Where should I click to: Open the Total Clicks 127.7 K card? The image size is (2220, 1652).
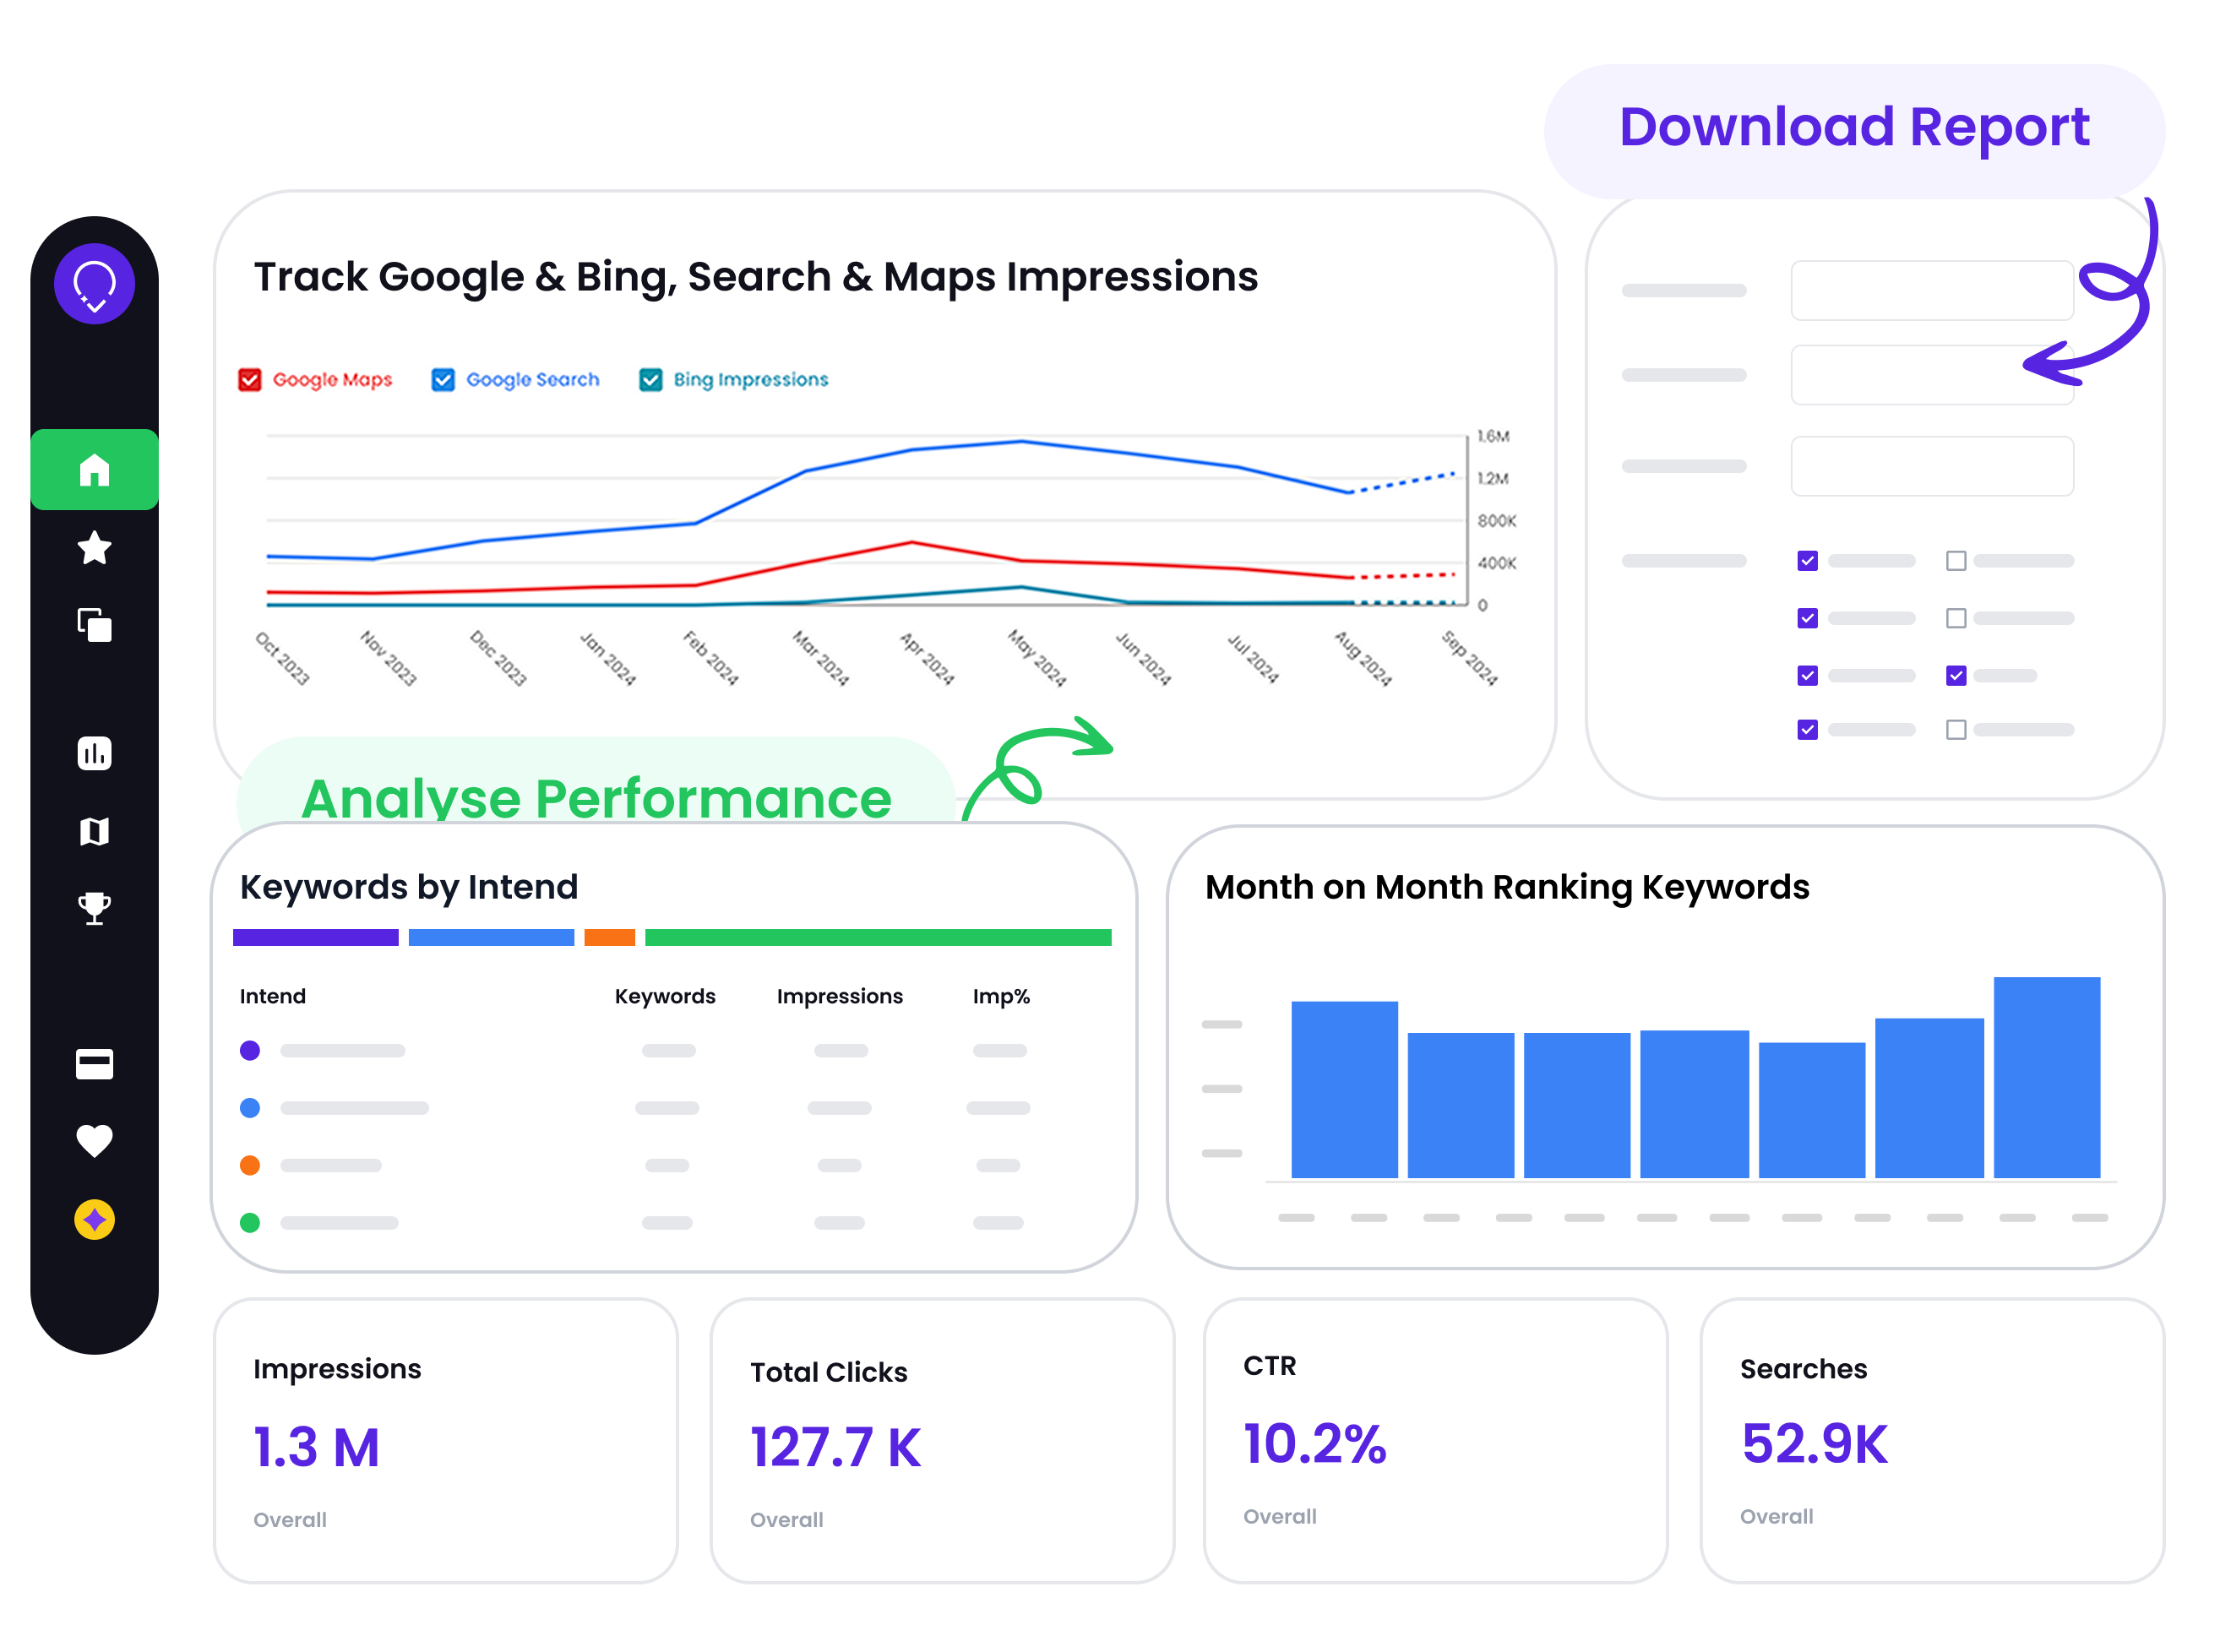tap(942, 1441)
